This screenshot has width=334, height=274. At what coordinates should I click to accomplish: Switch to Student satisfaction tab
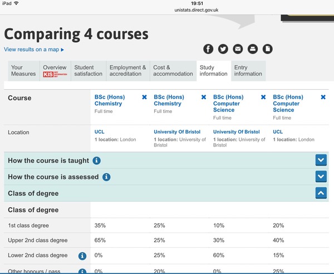point(89,71)
